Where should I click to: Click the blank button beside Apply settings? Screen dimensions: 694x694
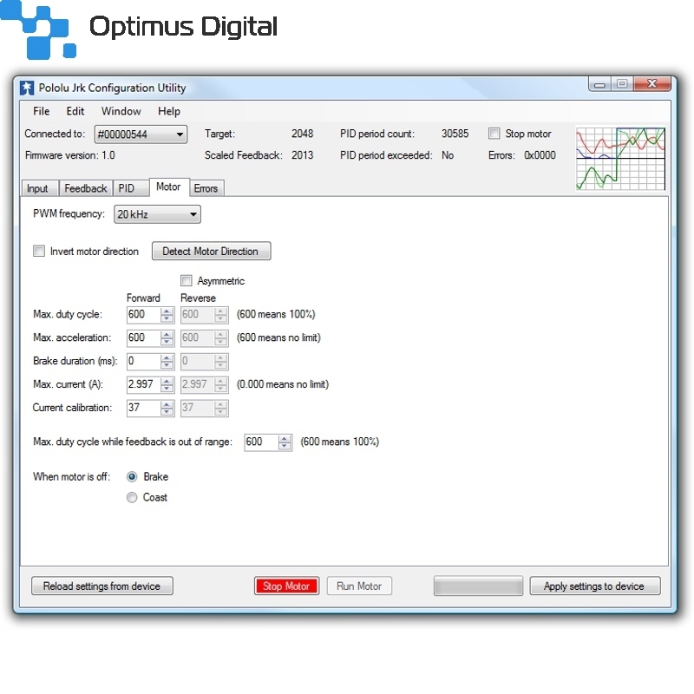[478, 586]
